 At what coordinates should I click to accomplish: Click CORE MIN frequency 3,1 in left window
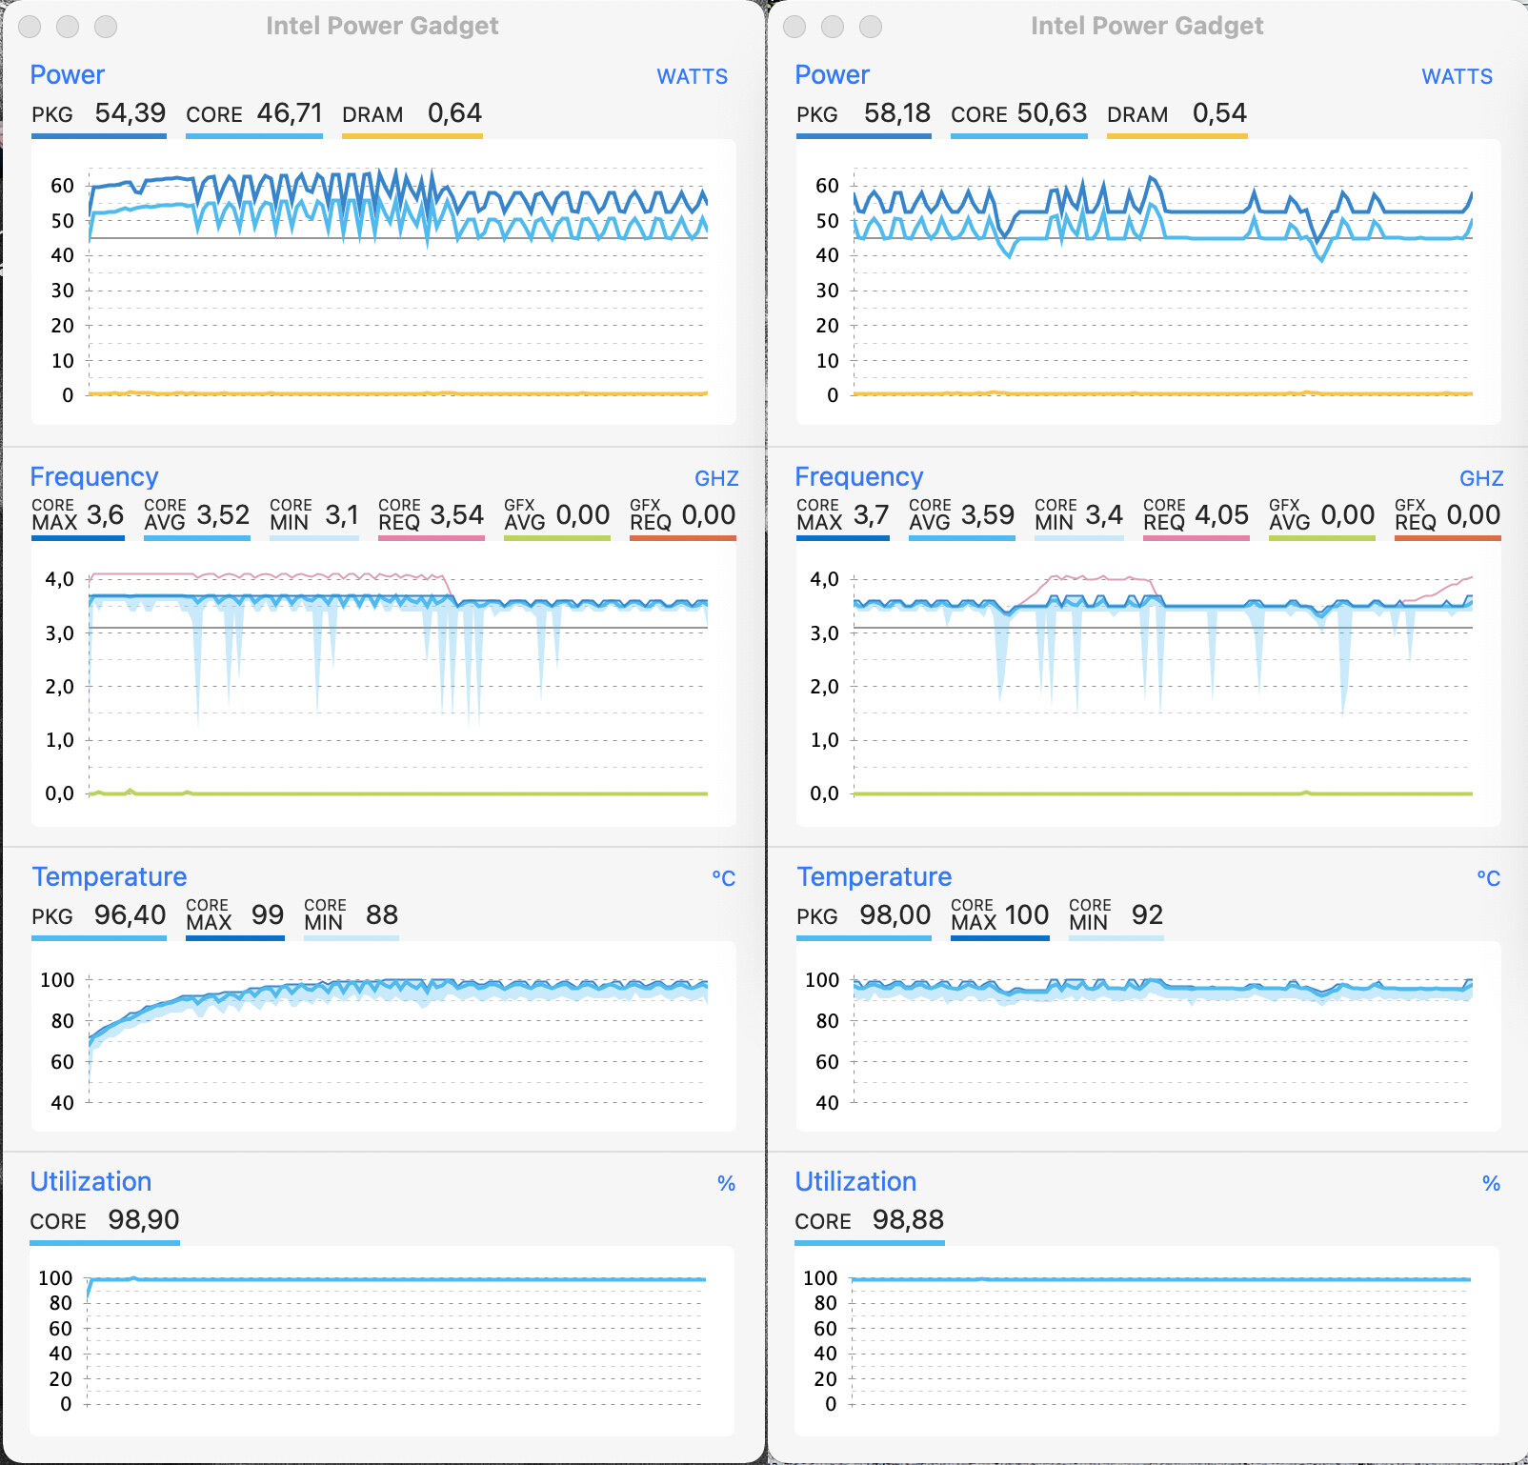(x=342, y=515)
